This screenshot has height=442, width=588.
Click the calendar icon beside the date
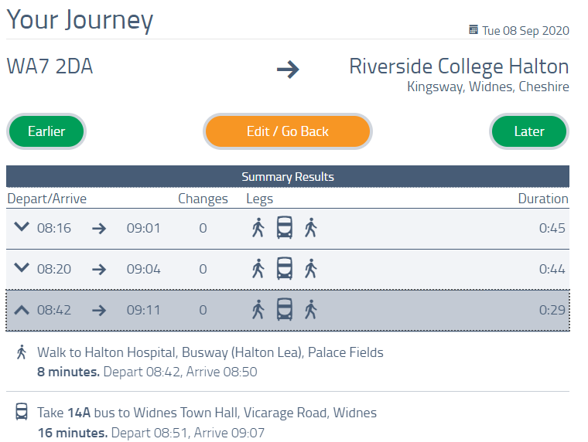pos(473,30)
